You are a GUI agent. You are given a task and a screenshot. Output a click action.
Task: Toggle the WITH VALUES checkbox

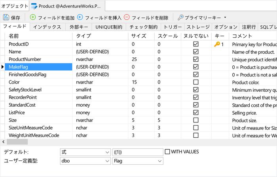[x=167, y=152]
